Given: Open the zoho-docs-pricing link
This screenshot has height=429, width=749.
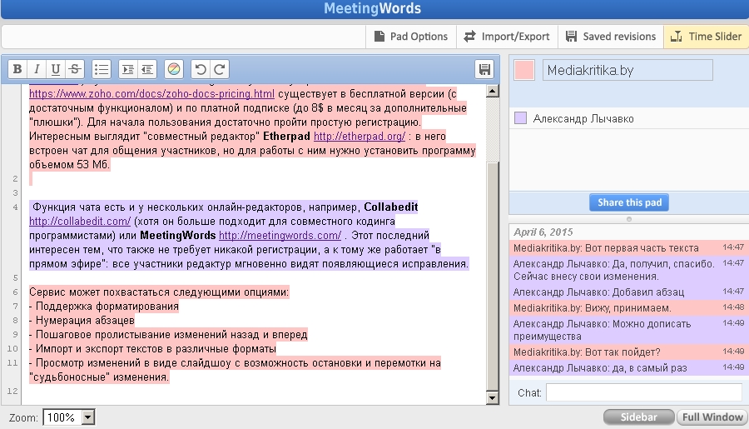Looking at the screenshot, I should (x=152, y=94).
